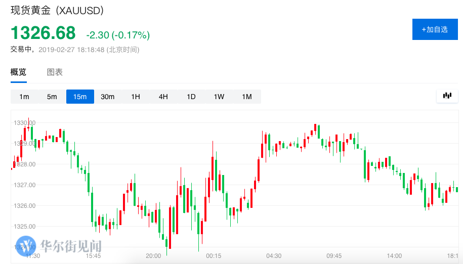Click the current price 1326.68
Image resolution: width=463 pixels, height=264 pixels.
pyautogui.click(x=43, y=33)
